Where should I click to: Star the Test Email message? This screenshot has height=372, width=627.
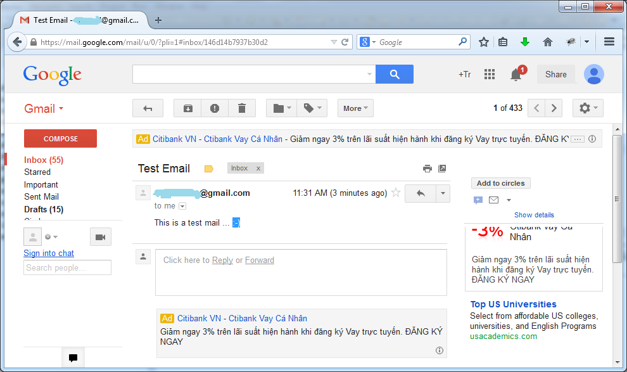click(395, 193)
